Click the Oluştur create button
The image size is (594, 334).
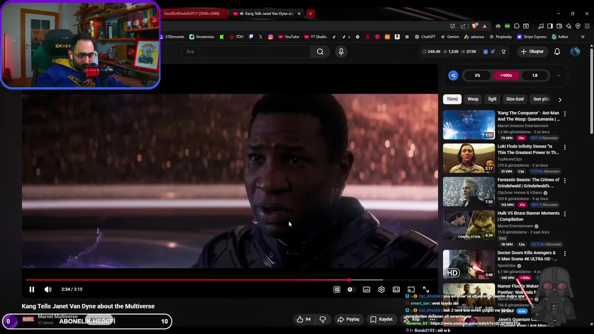(532, 51)
